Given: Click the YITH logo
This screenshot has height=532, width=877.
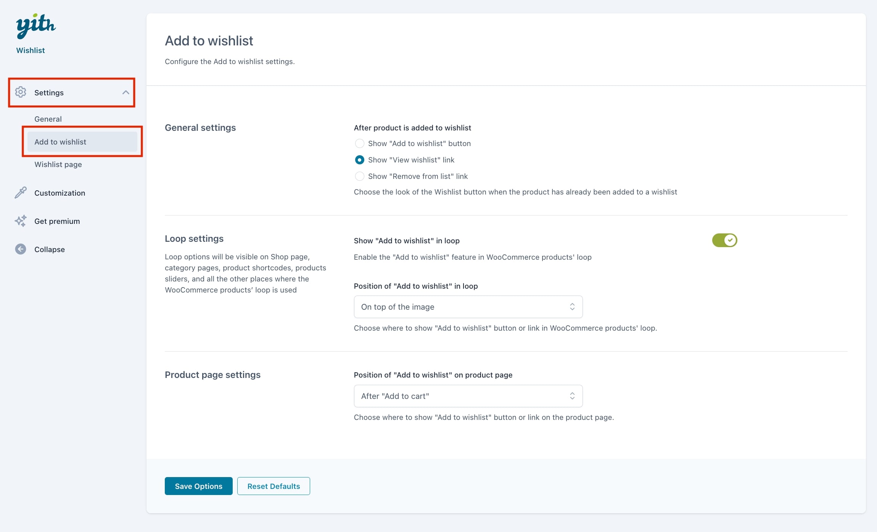Looking at the screenshot, I should (36, 26).
